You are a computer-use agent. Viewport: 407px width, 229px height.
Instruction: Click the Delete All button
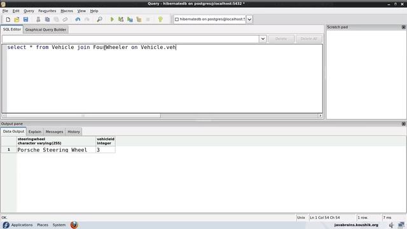[309, 39]
